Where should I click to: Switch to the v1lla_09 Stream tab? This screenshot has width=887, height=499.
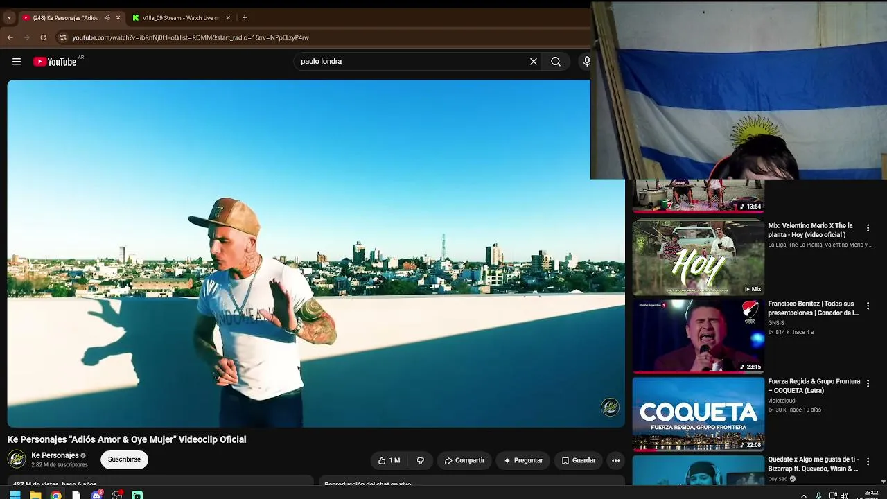[x=181, y=18]
